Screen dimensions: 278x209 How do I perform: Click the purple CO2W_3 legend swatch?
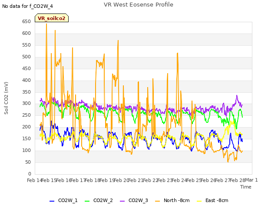point(122,201)
